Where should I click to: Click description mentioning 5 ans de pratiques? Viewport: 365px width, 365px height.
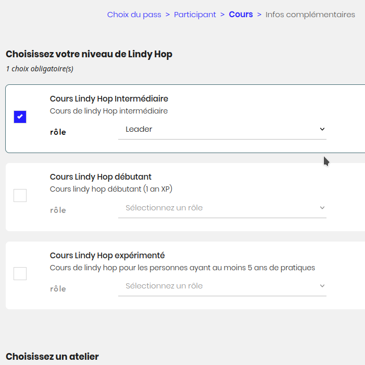pos(182,268)
